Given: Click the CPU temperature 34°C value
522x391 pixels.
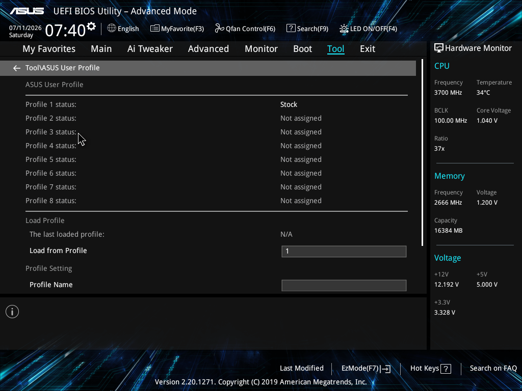Looking at the screenshot, I should point(483,93).
